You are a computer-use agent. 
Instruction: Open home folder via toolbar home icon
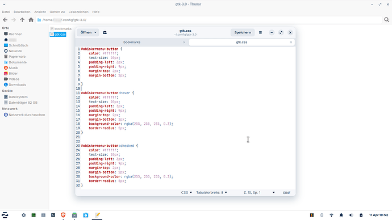click(31, 20)
